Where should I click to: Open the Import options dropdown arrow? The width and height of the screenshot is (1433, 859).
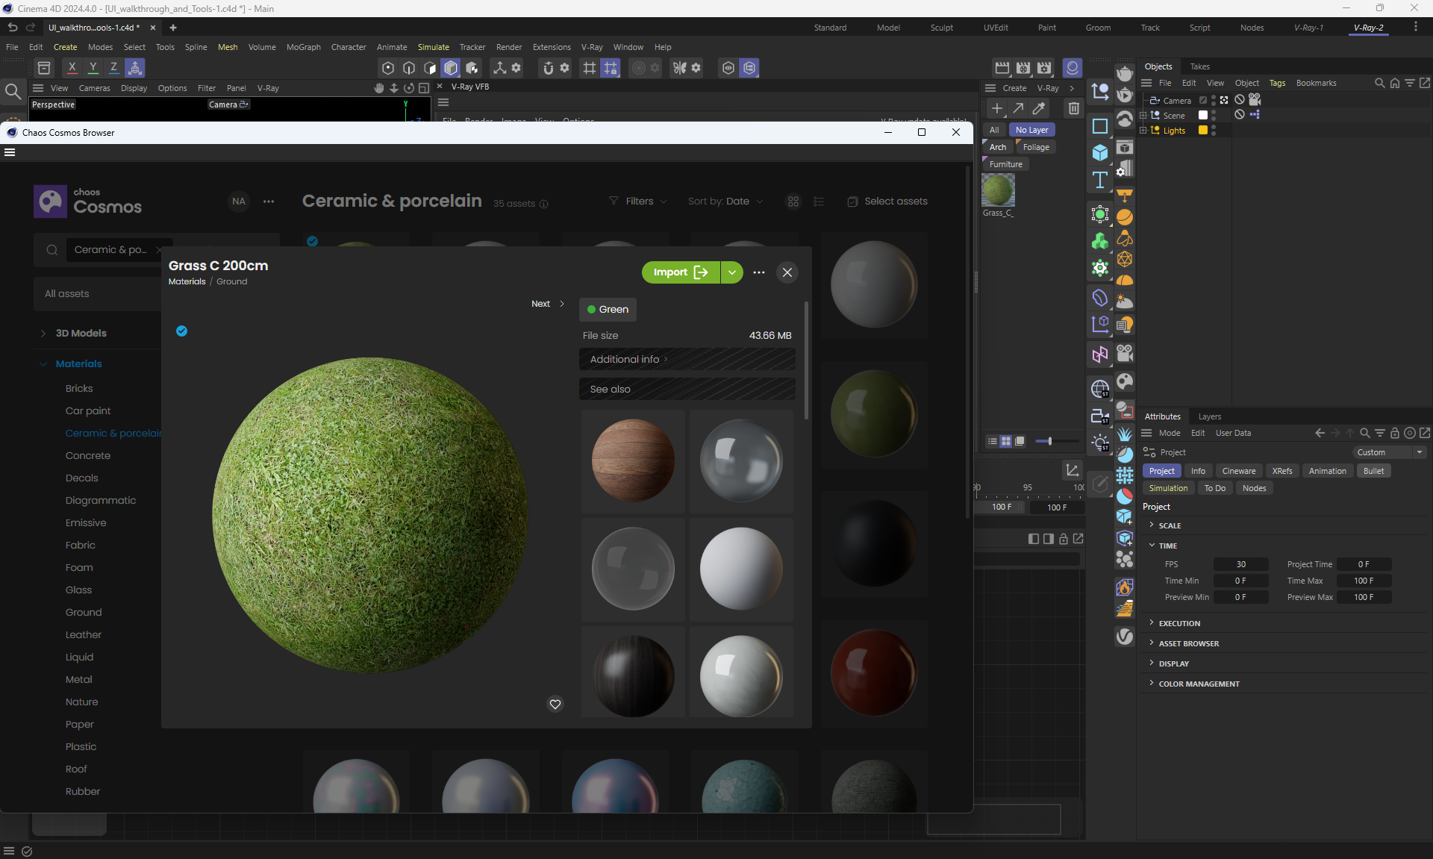coord(732,272)
